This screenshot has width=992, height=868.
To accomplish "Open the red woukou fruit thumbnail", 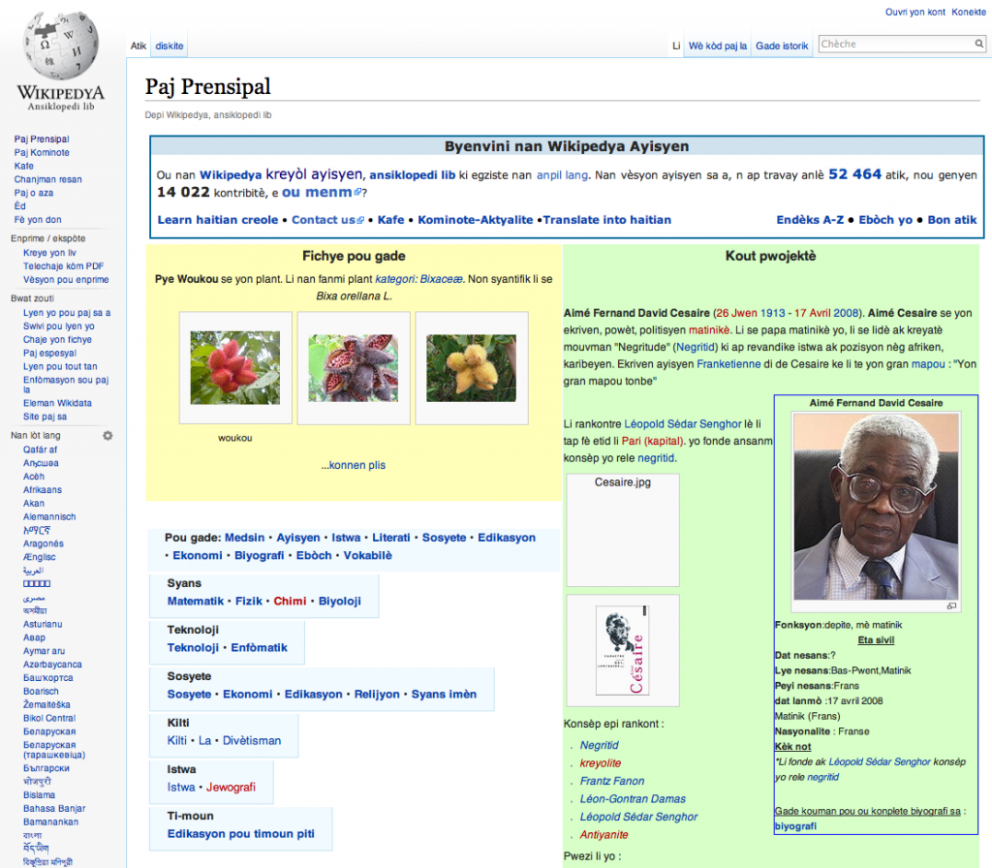I will tap(235, 367).
